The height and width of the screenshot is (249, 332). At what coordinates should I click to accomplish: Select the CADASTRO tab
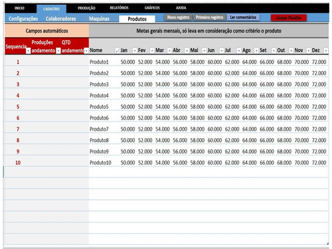[51, 9]
